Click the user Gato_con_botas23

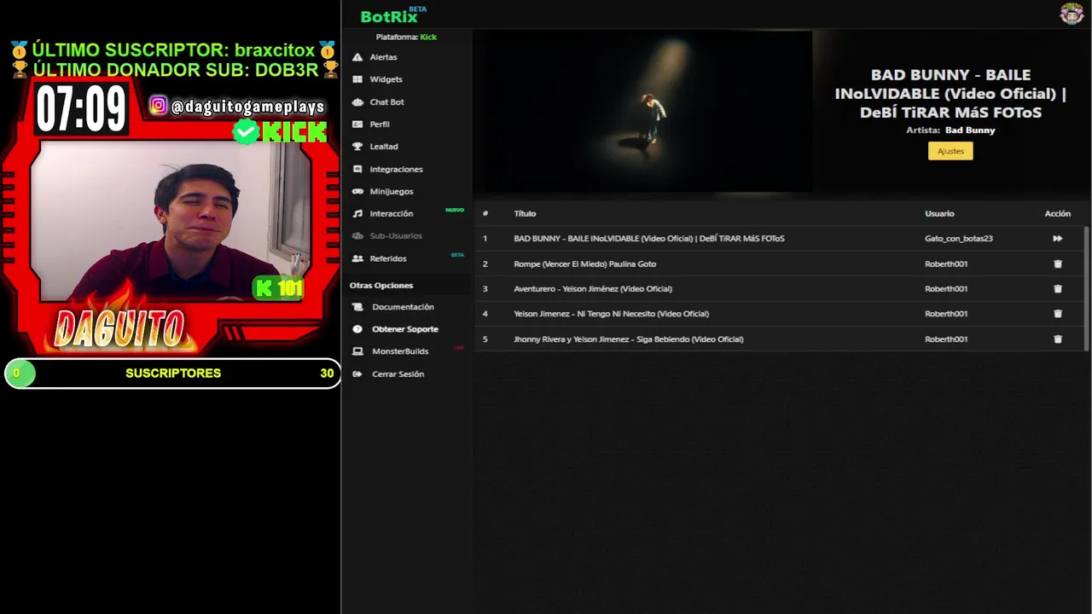pos(959,239)
